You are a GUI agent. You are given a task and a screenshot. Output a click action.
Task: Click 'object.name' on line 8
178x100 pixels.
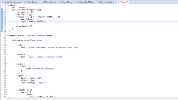point(27,21)
